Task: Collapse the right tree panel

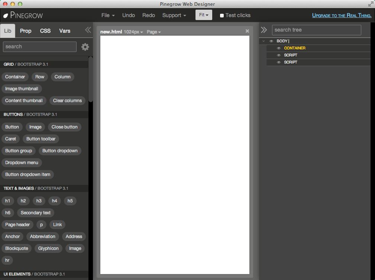Action: click(x=264, y=30)
